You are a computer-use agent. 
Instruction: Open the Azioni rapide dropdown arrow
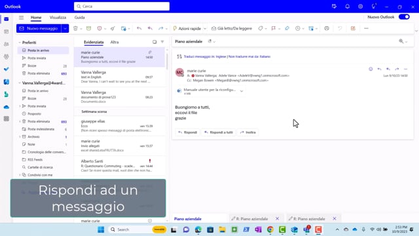point(205,29)
